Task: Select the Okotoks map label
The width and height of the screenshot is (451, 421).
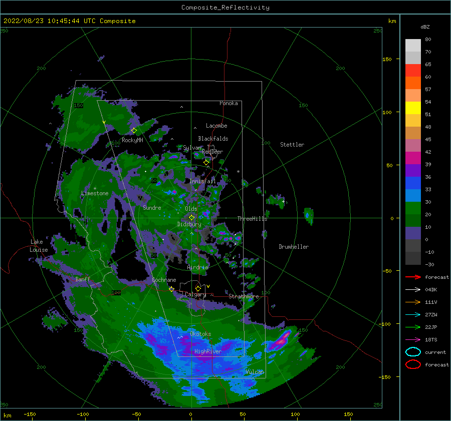Action: tap(200, 334)
